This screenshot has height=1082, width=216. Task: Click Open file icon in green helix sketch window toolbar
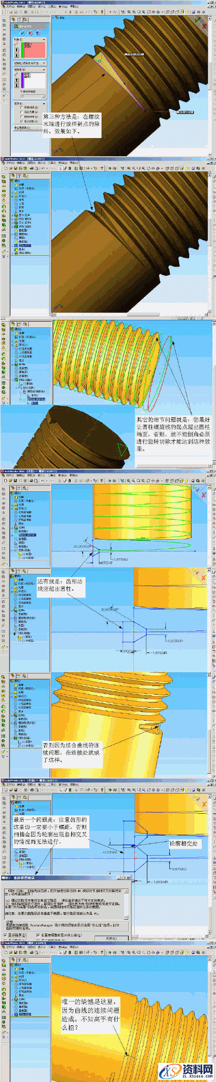click(x=10, y=480)
